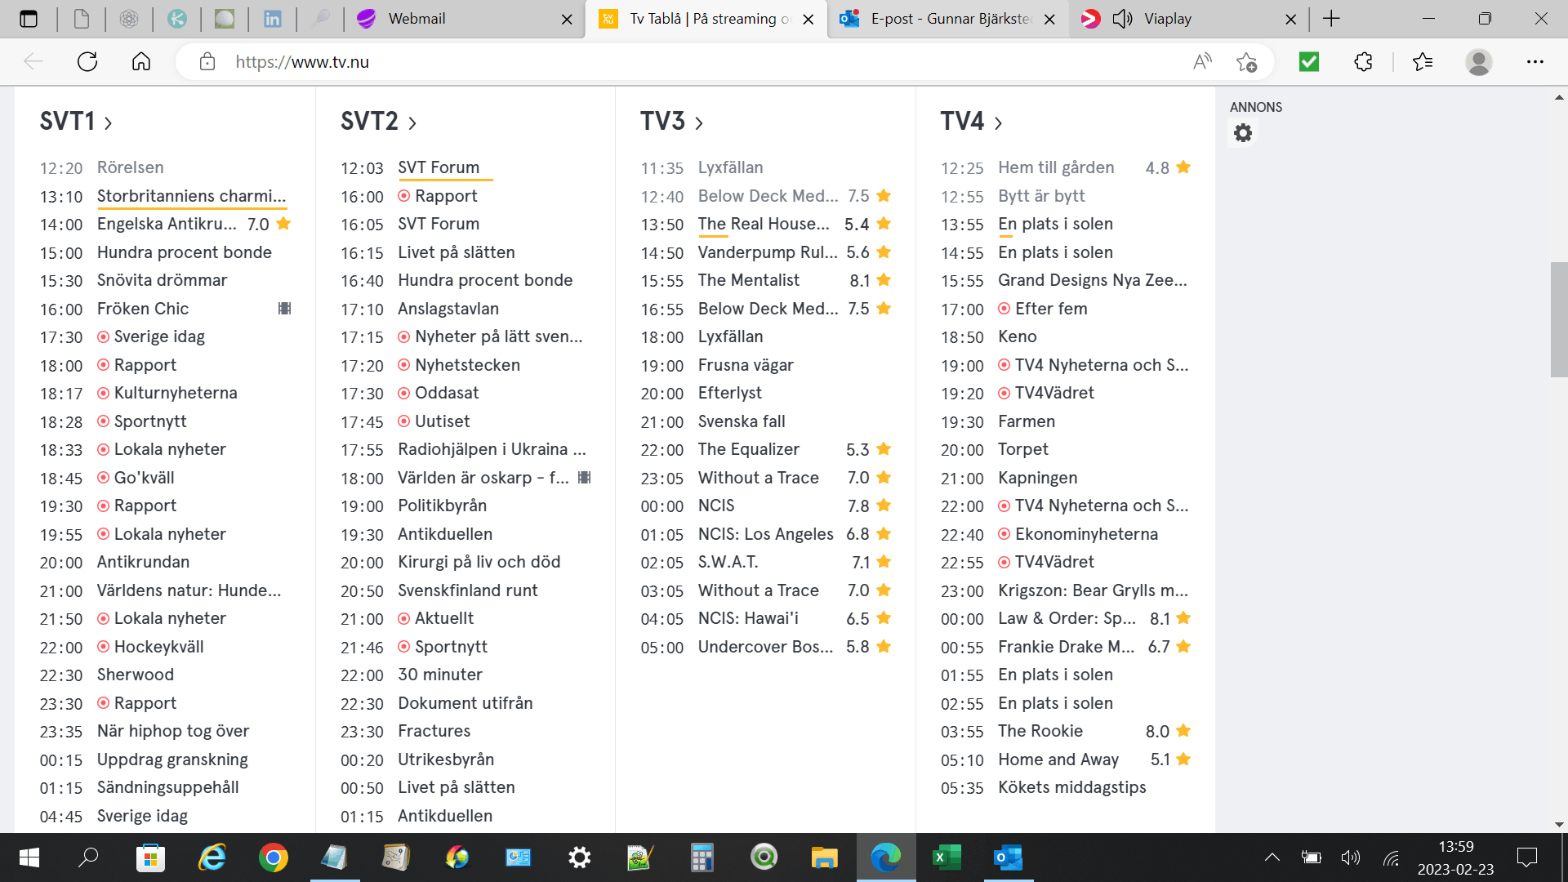1568x882 pixels.
Task: Open Excel from the taskbar
Action: click(x=947, y=857)
